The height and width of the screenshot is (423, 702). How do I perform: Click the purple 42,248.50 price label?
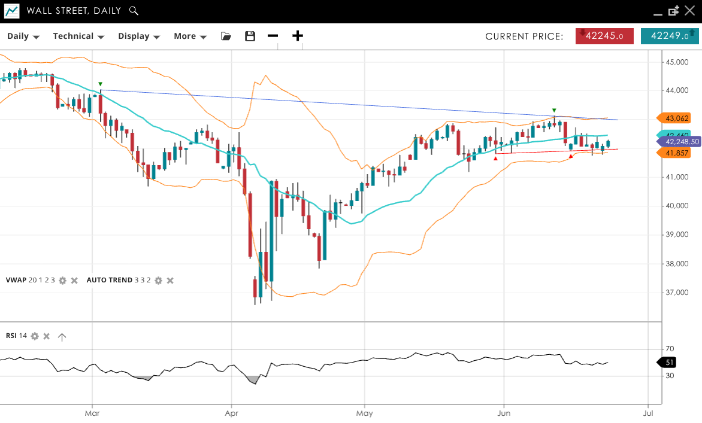(x=682, y=142)
